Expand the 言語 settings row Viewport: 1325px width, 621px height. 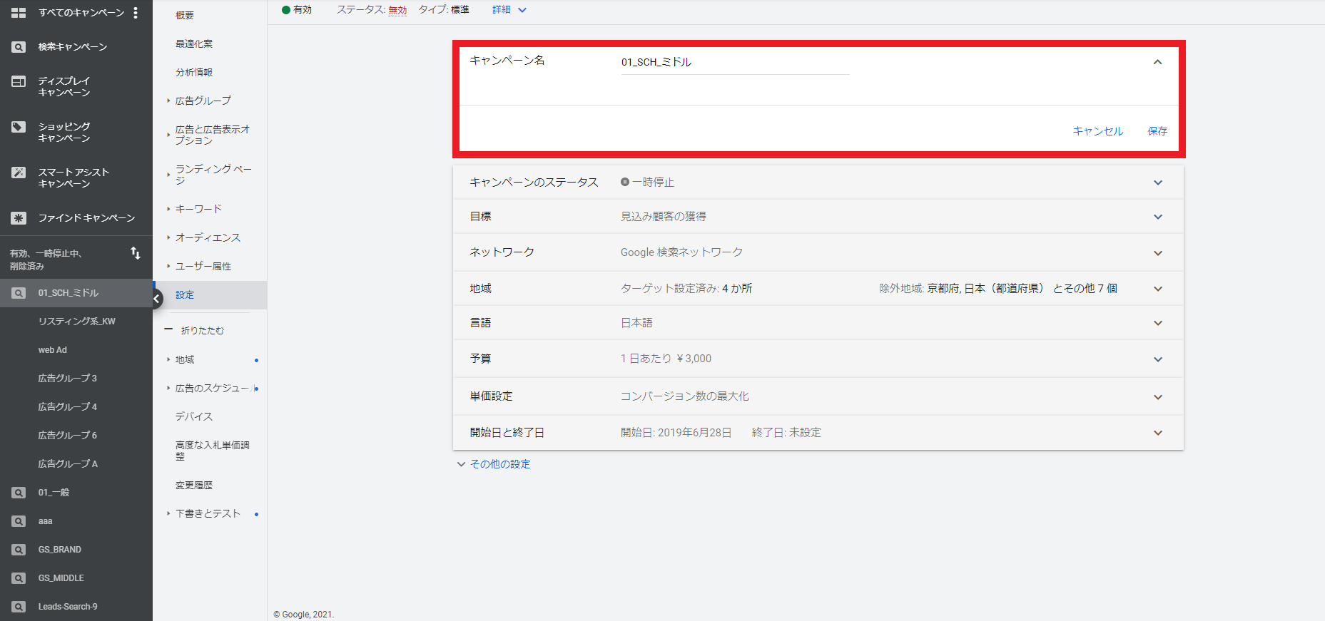click(x=1157, y=323)
